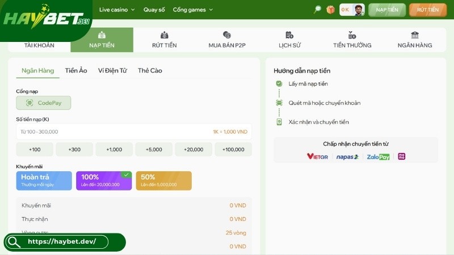Switch to the LỊCH SỬ tab
The height and width of the screenshot is (255, 454).
click(289, 40)
